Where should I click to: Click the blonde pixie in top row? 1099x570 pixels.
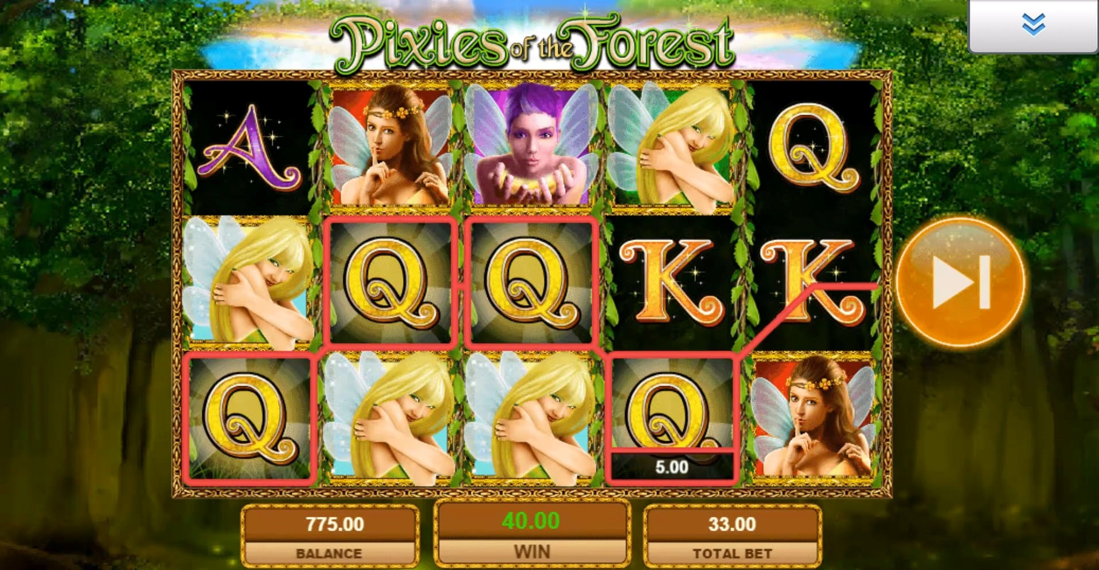tap(672, 146)
